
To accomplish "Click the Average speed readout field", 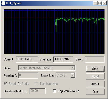I will click(x=63, y=59).
